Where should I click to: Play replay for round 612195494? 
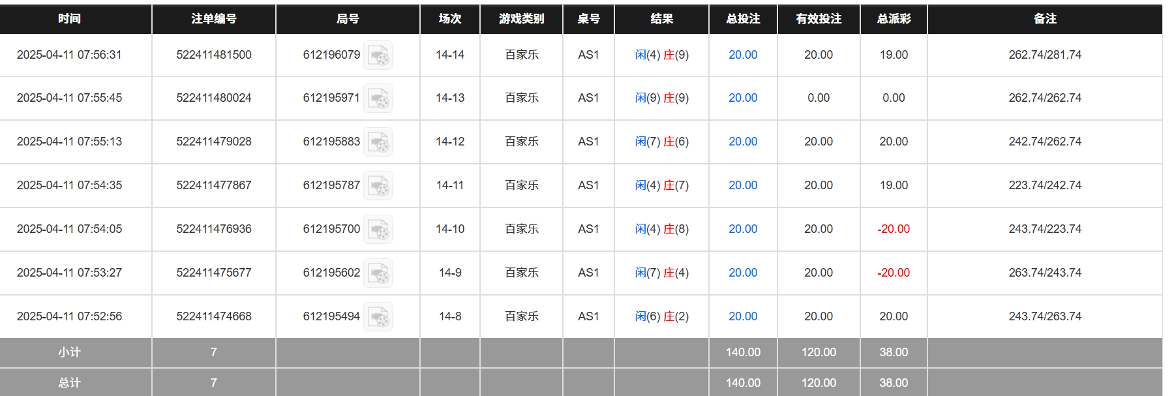[x=378, y=316]
